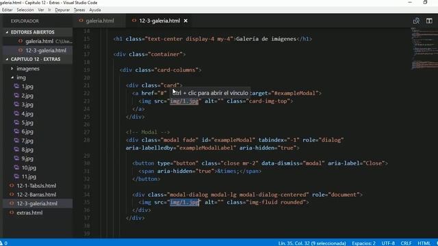Expand the imagenes folder
Viewport: 438px width, 246px height.
click(28, 68)
